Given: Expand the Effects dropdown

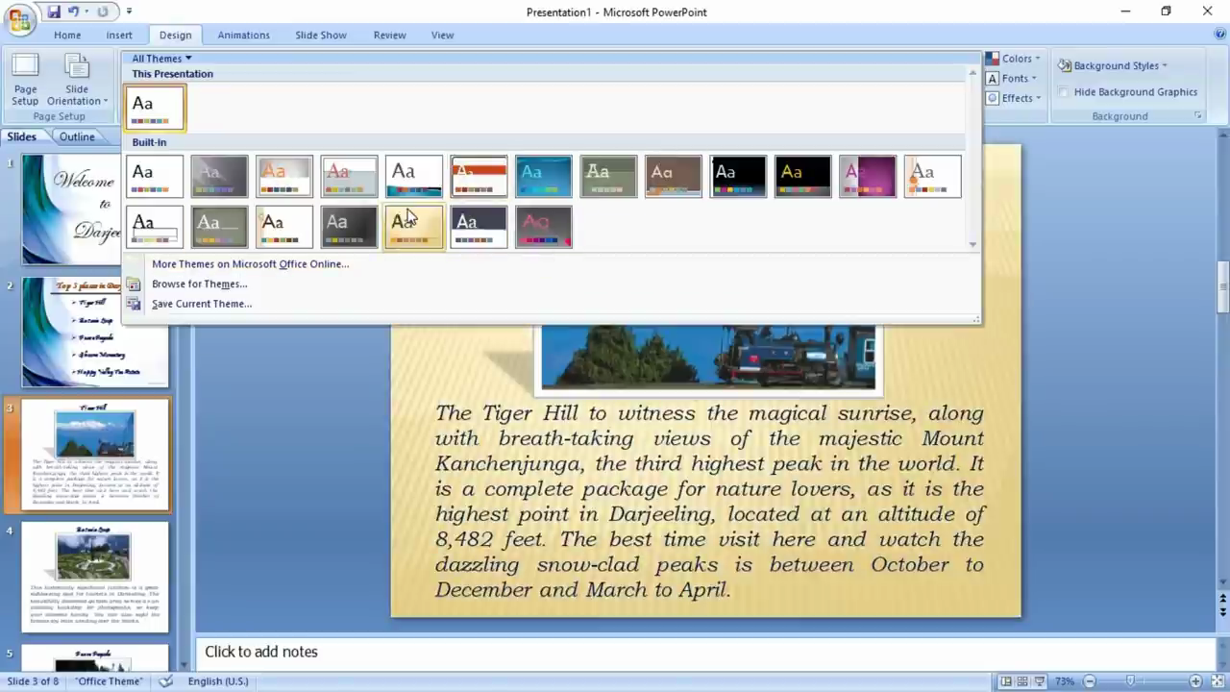Looking at the screenshot, I should [x=1014, y=98].
